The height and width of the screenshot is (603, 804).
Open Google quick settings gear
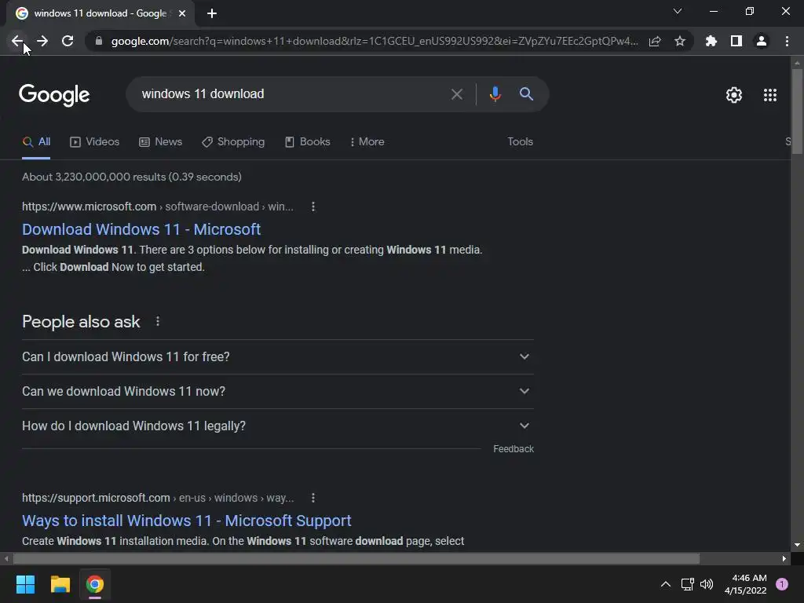click(x=734, y=95)
